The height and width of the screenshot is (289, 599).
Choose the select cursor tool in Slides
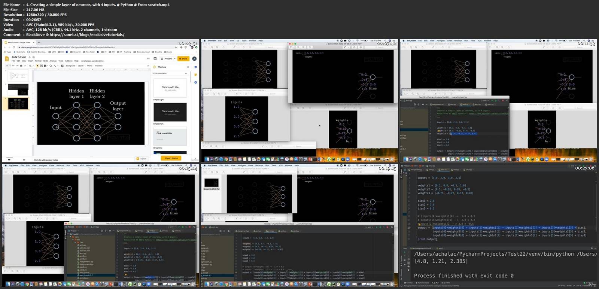(x=37, y=66)
